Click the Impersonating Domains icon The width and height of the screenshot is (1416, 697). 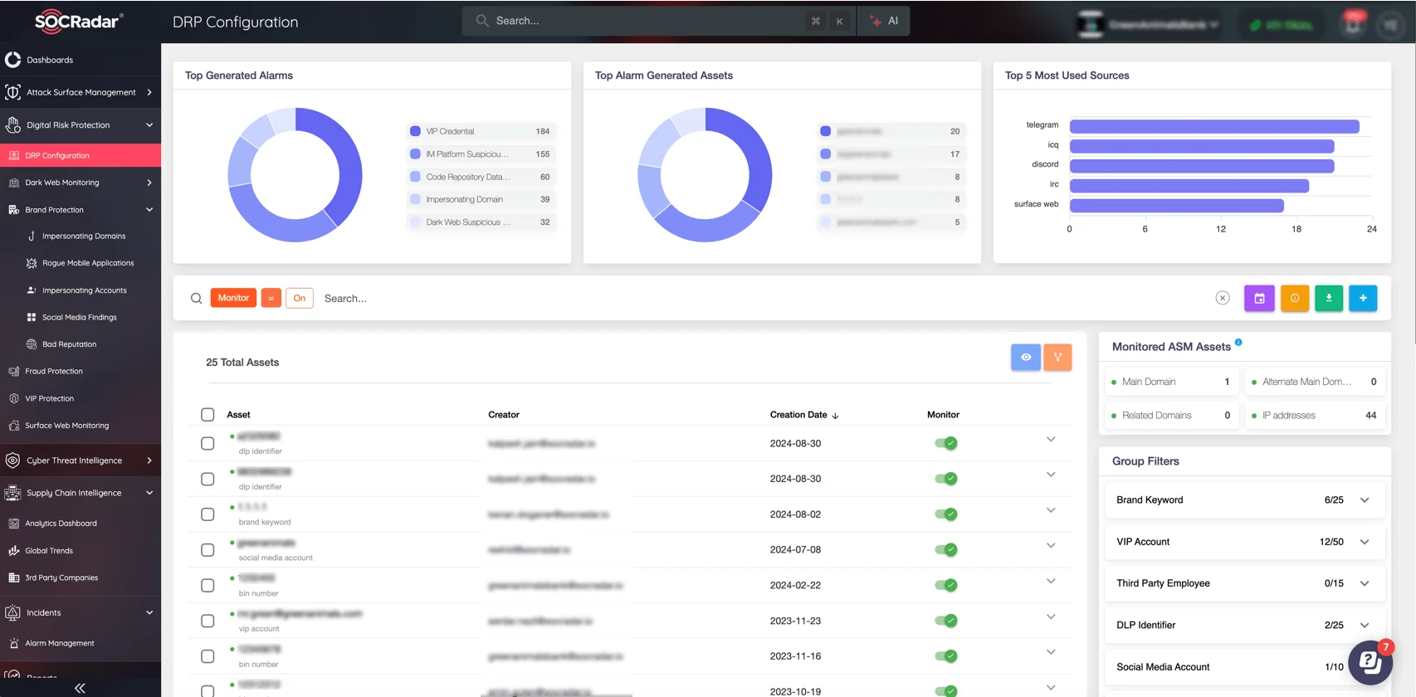(32, 236)
